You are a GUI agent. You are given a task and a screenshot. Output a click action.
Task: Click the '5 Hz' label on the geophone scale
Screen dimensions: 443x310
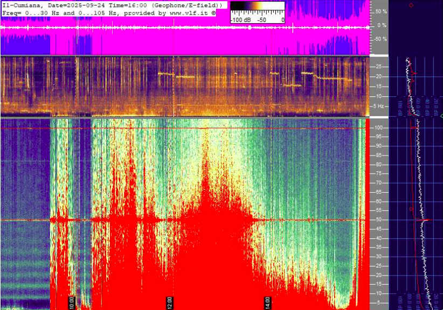pos(378,107)
